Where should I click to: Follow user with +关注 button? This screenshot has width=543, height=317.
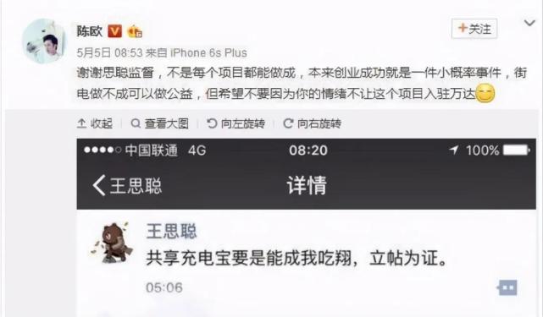[474, 29]
